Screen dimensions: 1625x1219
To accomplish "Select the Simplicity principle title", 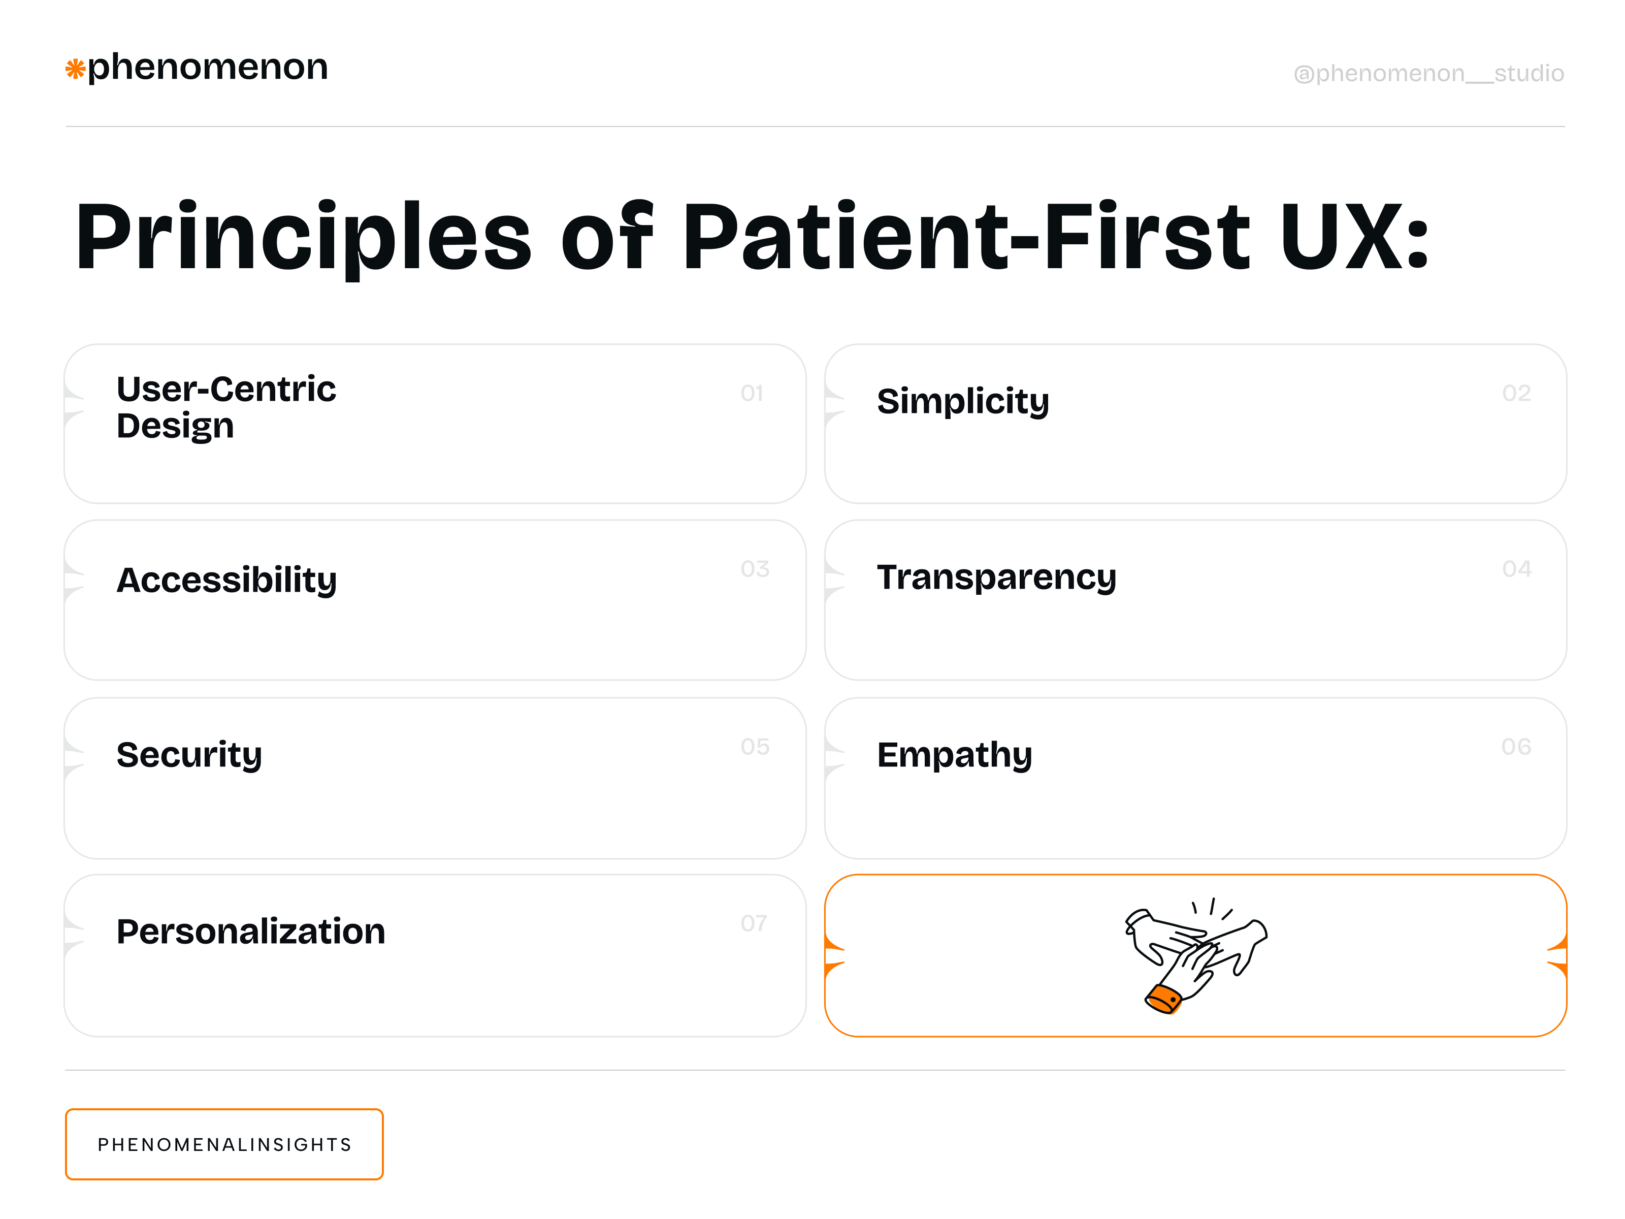I will 962,401.
